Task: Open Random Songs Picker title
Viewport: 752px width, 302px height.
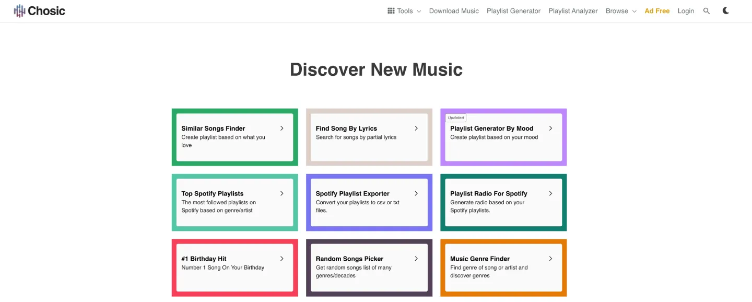Action: (x=349, y=259)
